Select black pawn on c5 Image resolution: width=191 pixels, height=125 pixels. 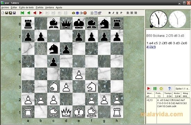tap(53, 62)
